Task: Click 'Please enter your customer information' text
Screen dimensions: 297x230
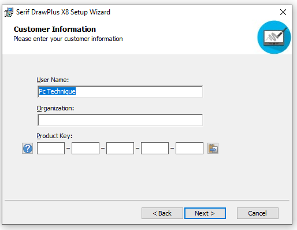Action: [68, 39]
